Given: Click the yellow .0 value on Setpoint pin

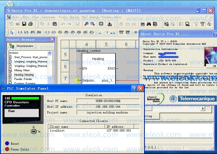Looking at the screenshot, I should [x=78, y=81].
